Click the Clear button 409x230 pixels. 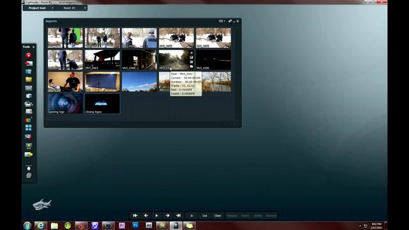[217, 216]
